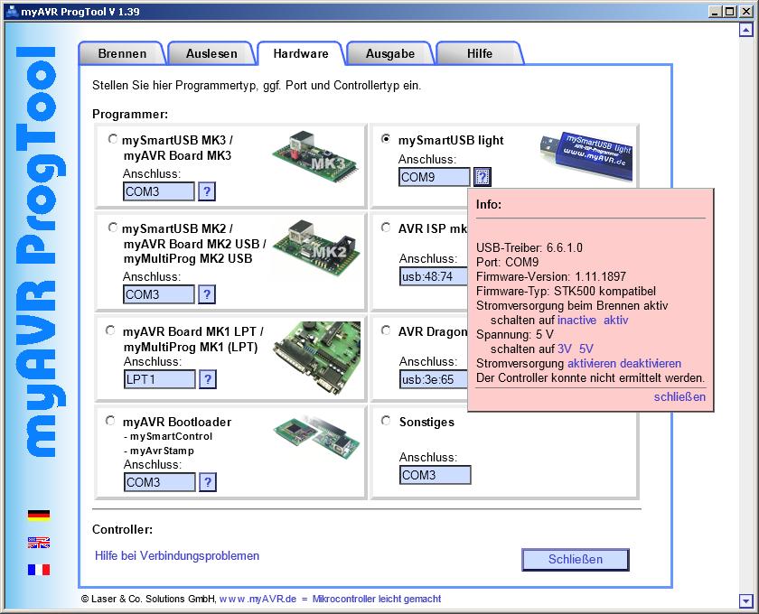Screen dimensions: 759x614
Task: Click aktivieren for Stromversorgung
Action: [x=592, y=363]
